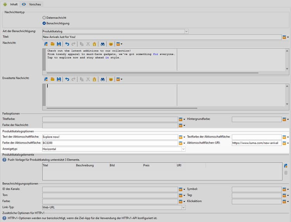Open the personalization menu for Aktionsschaltflächen-URI
The height and width of the screenshot is (222, 291).
point(286,143)
